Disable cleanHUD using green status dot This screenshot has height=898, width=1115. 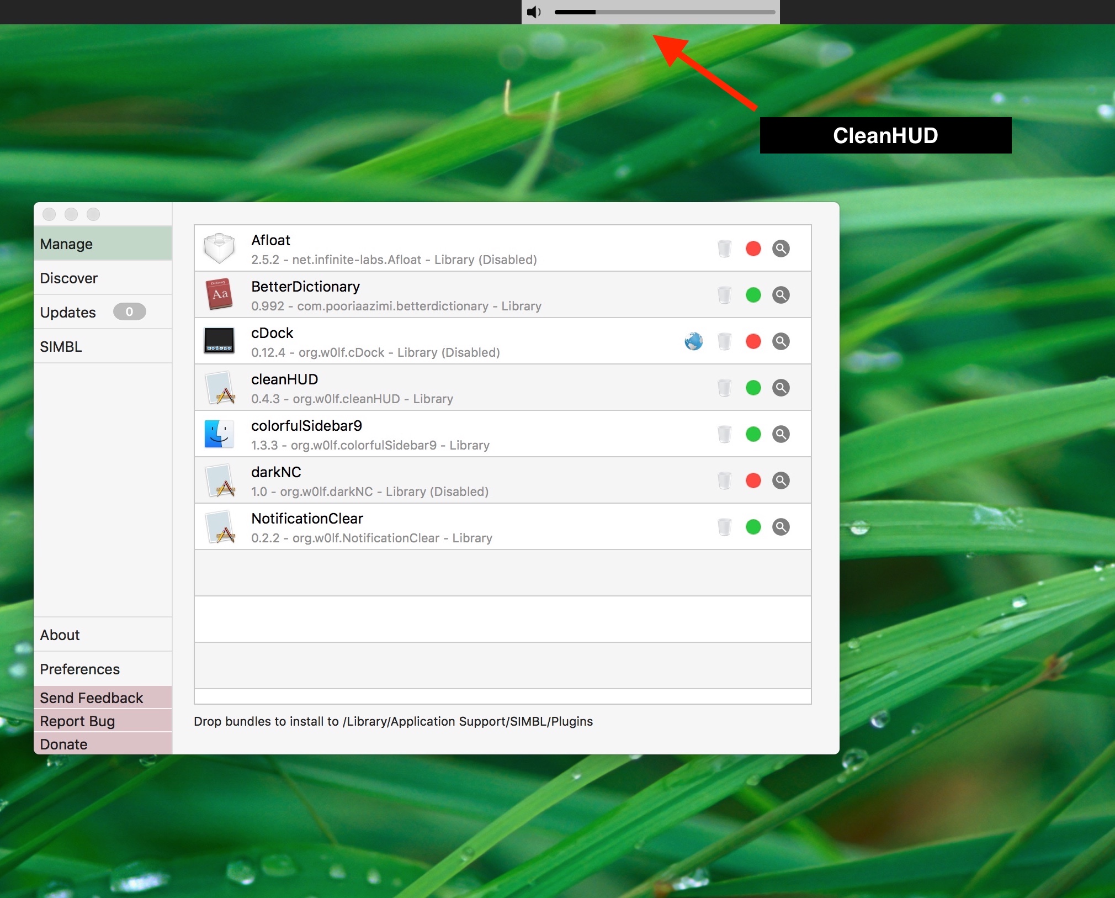753,388
